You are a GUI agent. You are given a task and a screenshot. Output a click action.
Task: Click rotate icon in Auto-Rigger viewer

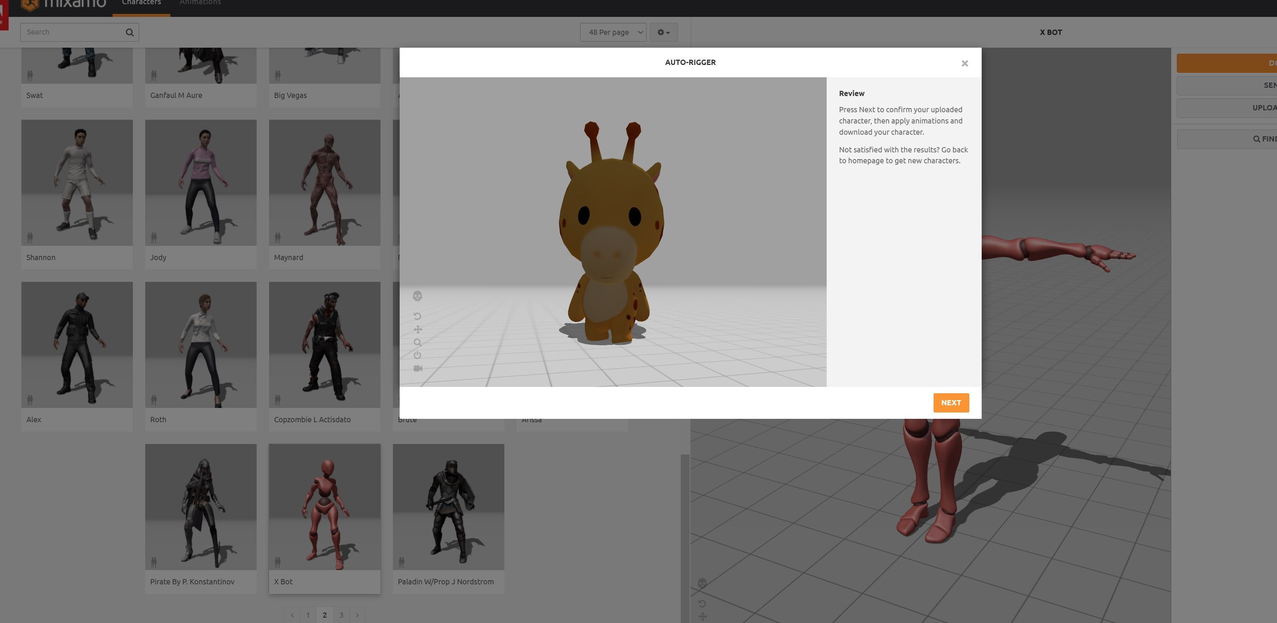pos(417,316)
